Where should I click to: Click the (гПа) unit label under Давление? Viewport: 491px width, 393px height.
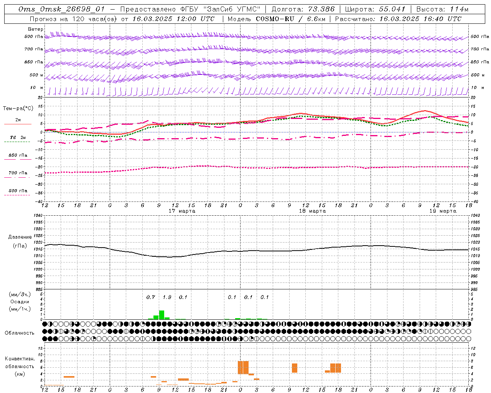click(x=20, y=246)
